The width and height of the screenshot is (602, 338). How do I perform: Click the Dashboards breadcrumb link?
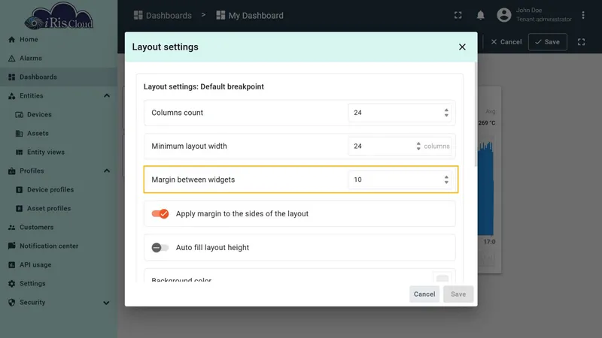(163, 15)
